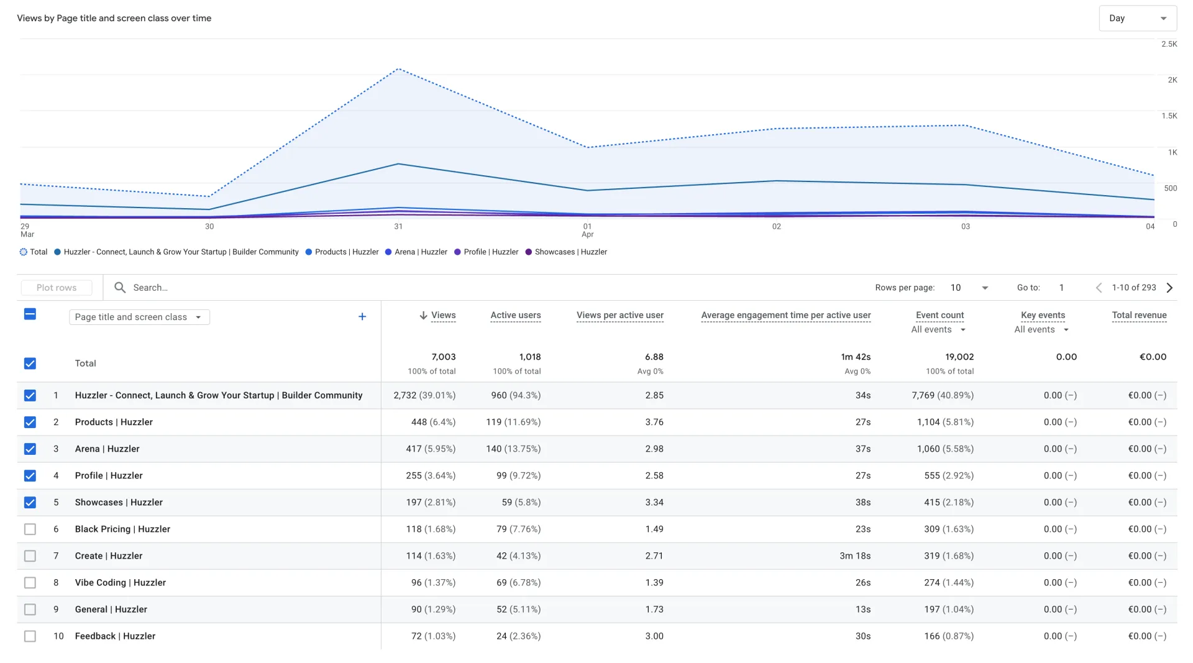Go to next page of rows

coord(1169,288)
